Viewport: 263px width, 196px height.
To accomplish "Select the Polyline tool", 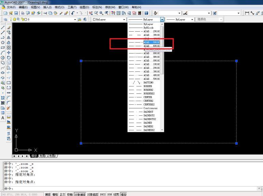I will point(3,38).
